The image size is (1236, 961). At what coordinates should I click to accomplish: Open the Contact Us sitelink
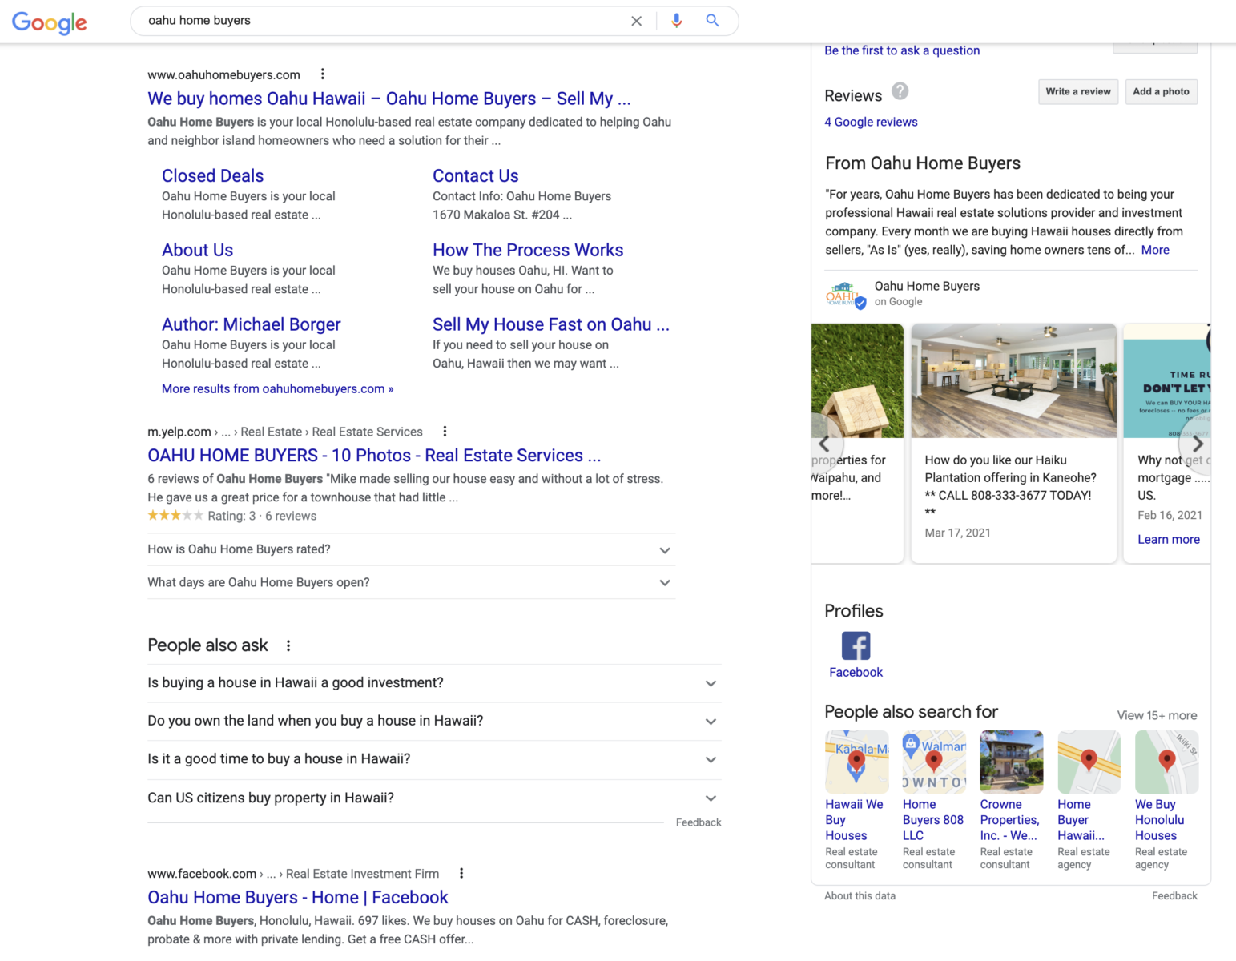tap(476, 176)
